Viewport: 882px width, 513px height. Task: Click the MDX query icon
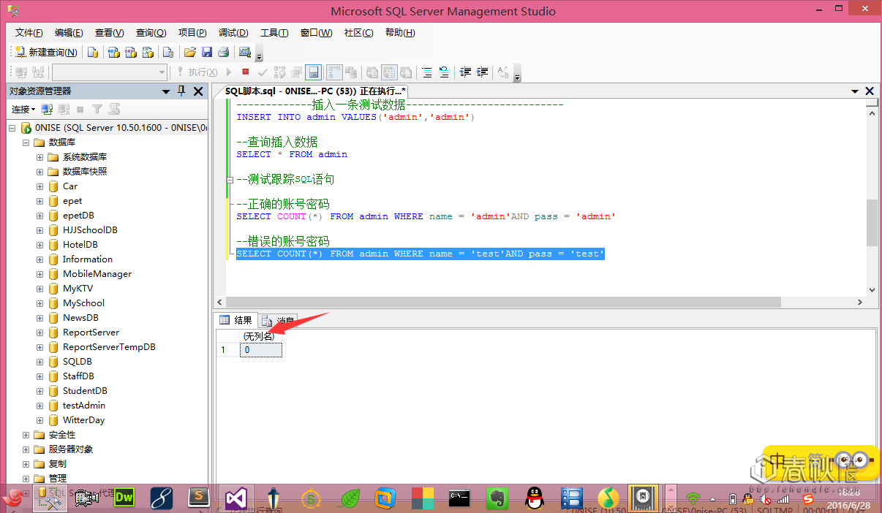tap(114, 52)
